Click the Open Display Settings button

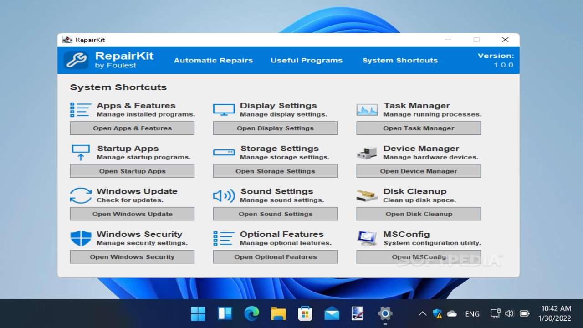[275, 128]
